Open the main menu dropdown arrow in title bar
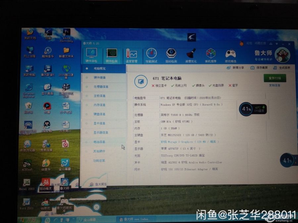Viewport: 298px width, 223px height. click(277, 44)
